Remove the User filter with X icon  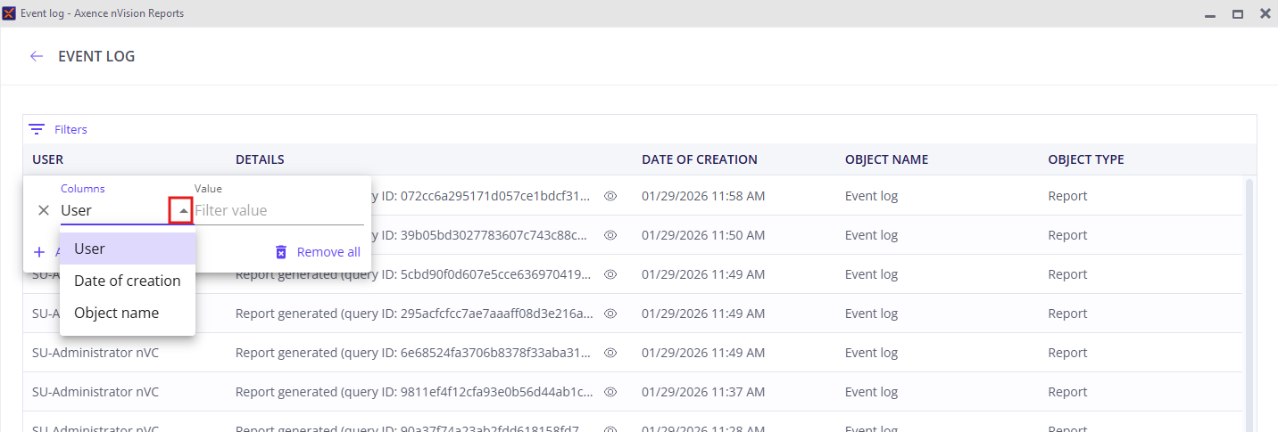coord(44,210)
